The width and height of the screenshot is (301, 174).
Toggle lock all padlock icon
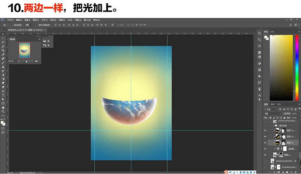[284, 118]
